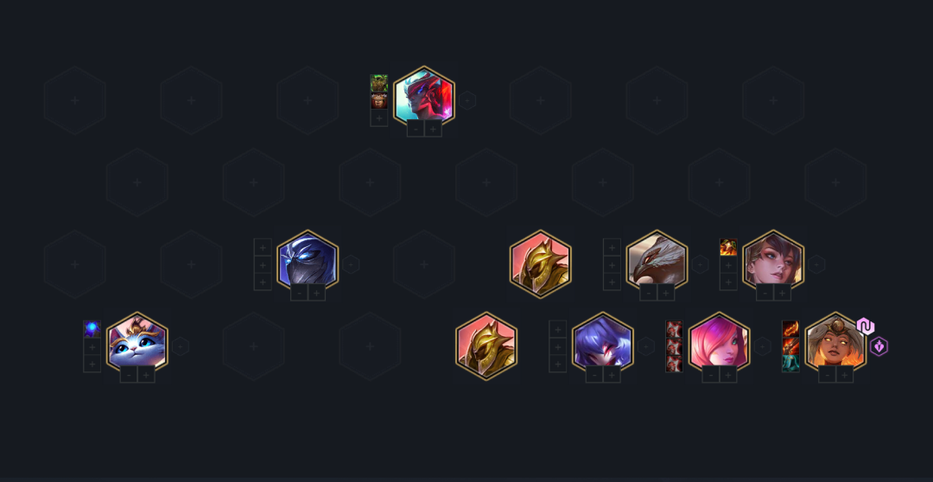
Task: Click the pink chain-link trait badge
Action: 866,327
